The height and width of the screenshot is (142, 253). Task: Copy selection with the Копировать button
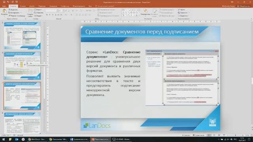(14, 13)
